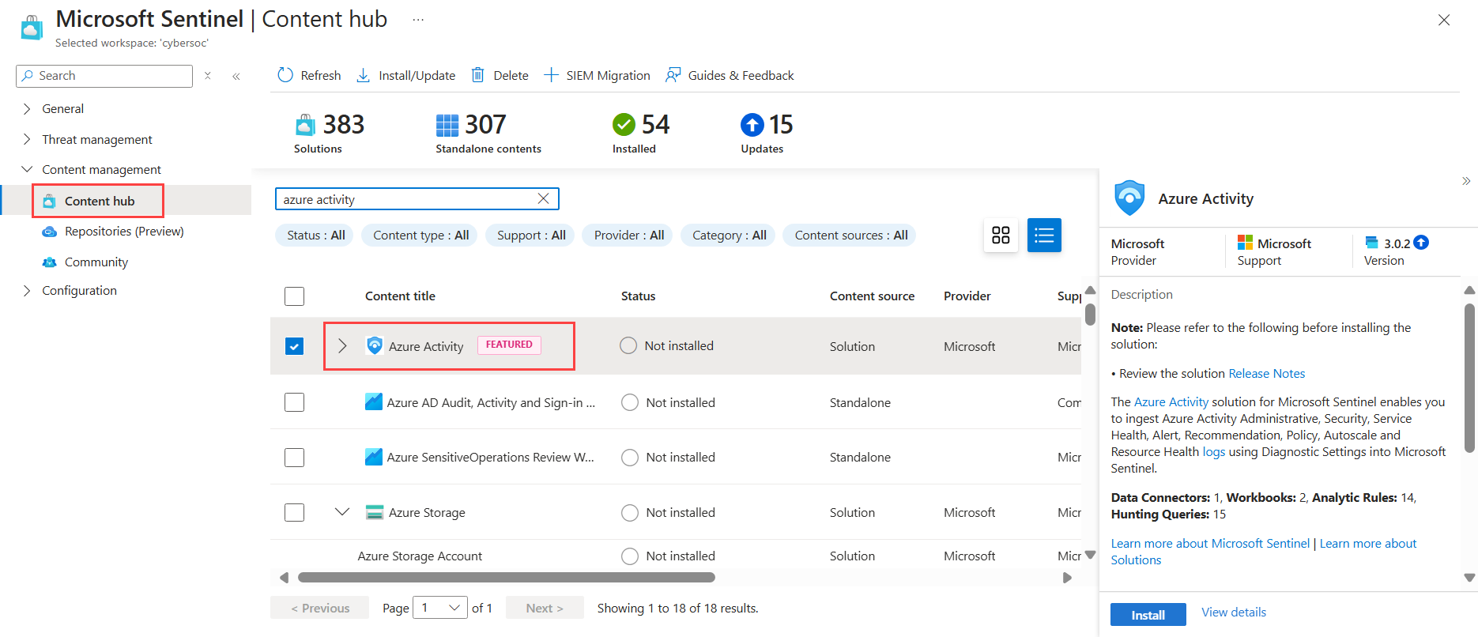Switch to grid card view

[1001, 236]
